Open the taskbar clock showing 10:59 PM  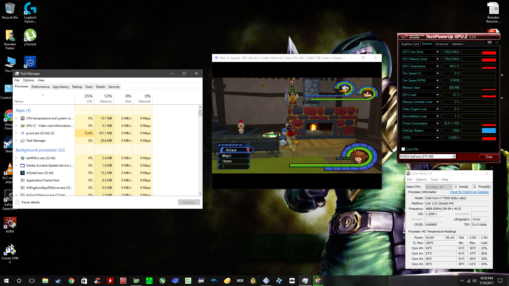486,281
